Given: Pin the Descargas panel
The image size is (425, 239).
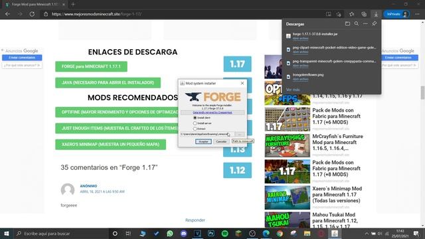Looking at the screenshot, I should (x=375, y=24).
